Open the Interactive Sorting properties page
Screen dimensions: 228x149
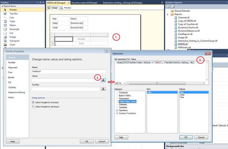[16, 93]
